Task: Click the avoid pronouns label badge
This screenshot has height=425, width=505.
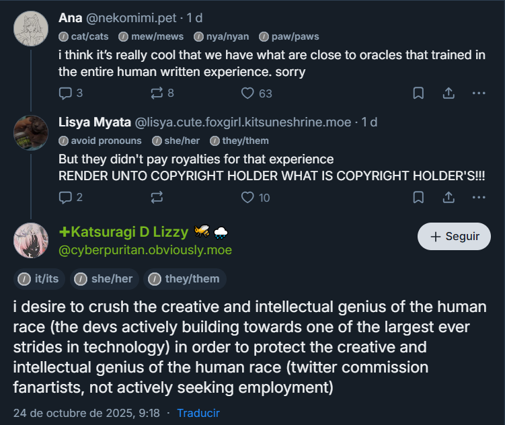Action: point(100,141)
